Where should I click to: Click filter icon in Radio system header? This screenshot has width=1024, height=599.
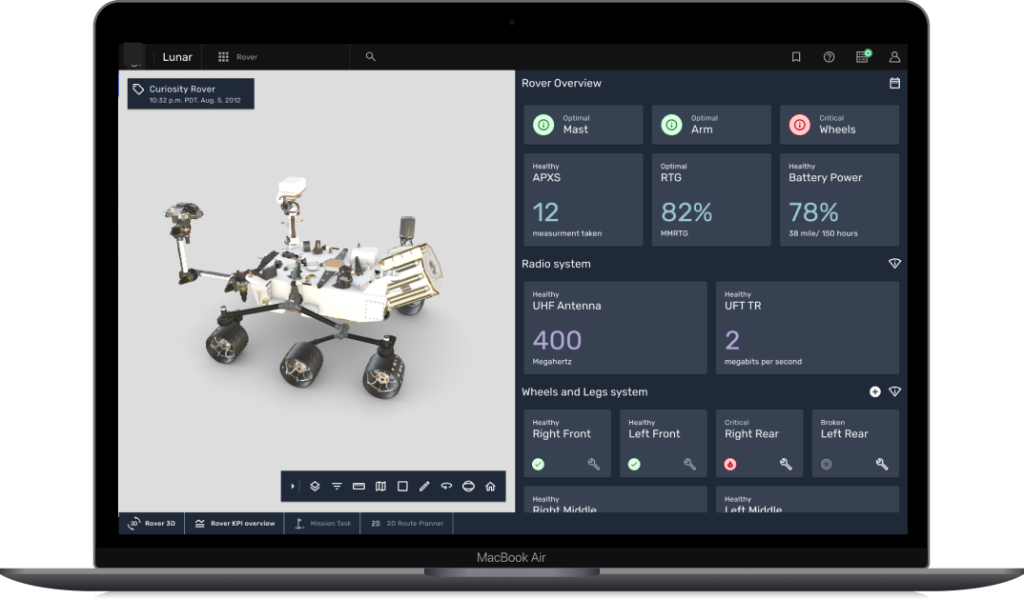894,263
